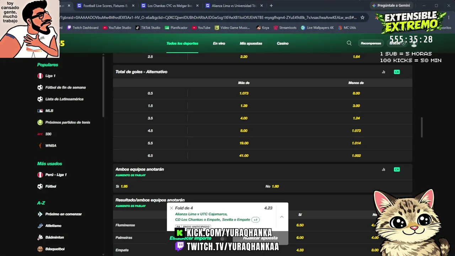Click the main page vertical scrollbar

[422, 127]
